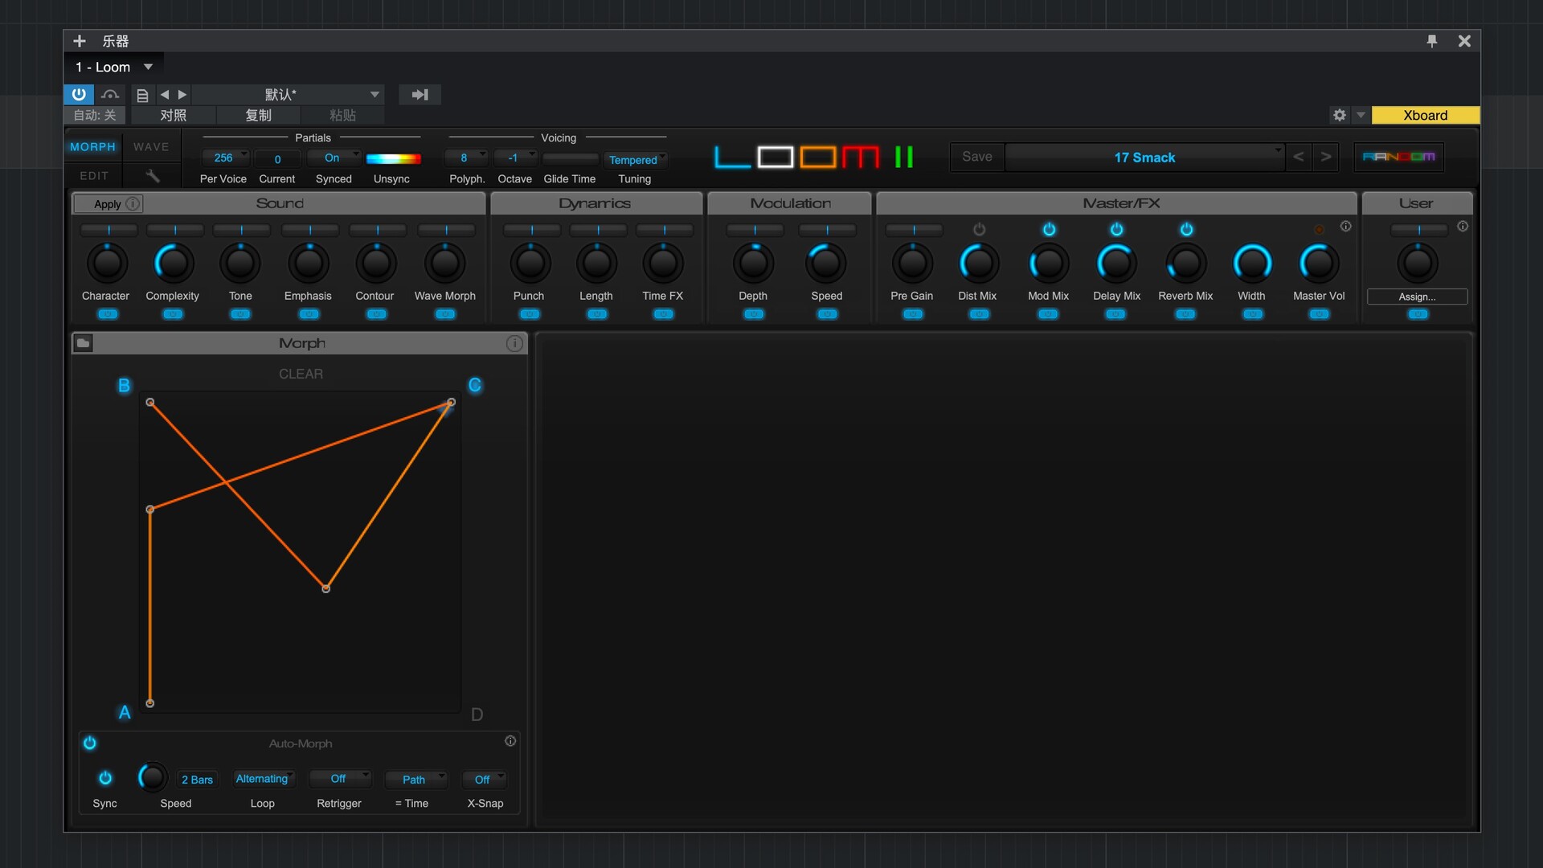Click the RANDOM logo button
Screen dimensions: 1543x868
click(x=1398, y=157)
